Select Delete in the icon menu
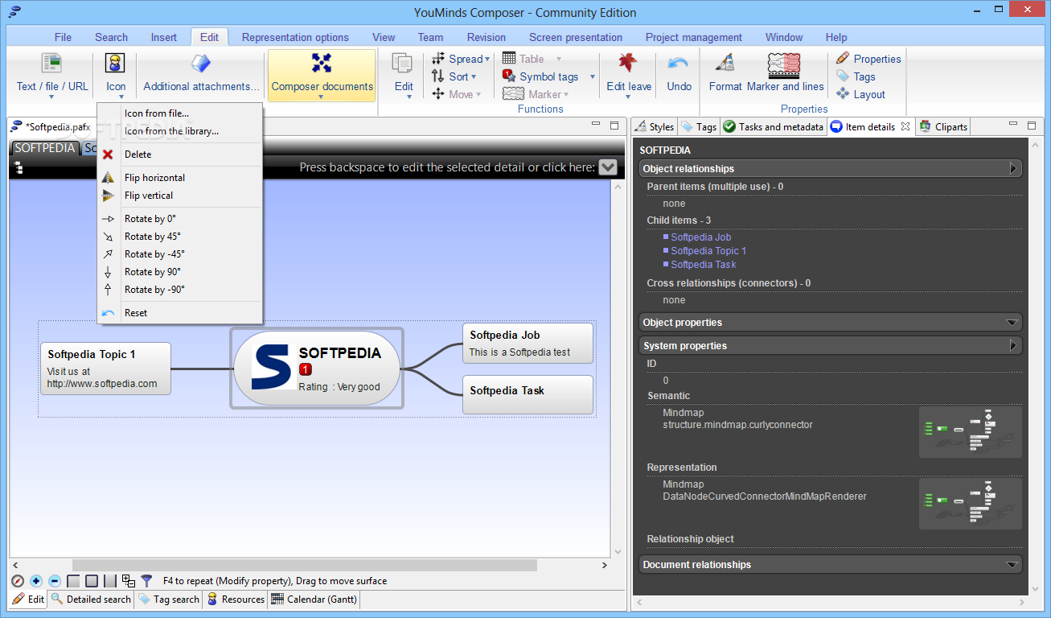 pos(180,154)
